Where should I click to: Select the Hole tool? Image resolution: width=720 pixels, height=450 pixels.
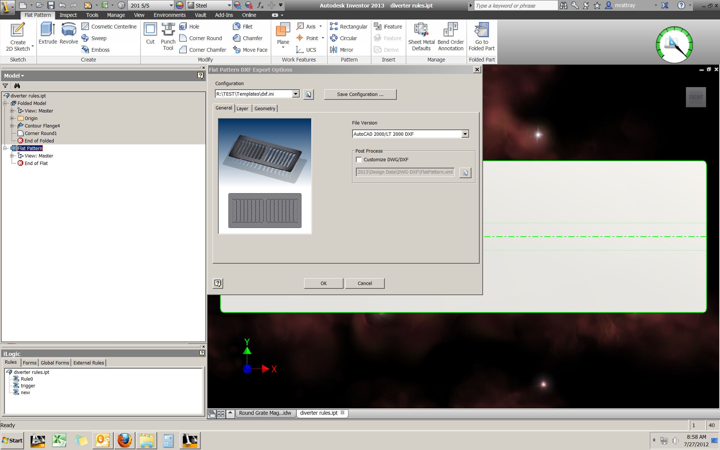click(x=189, y=27)
